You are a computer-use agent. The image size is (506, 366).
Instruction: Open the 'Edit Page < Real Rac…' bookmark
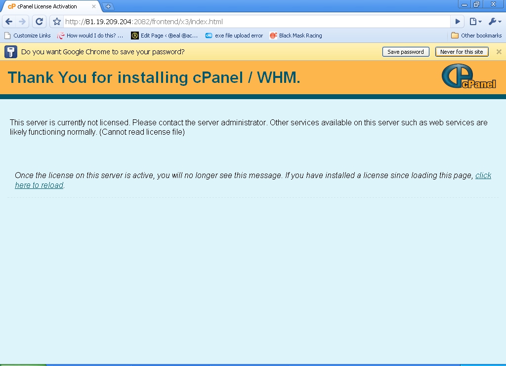[164, 36]
